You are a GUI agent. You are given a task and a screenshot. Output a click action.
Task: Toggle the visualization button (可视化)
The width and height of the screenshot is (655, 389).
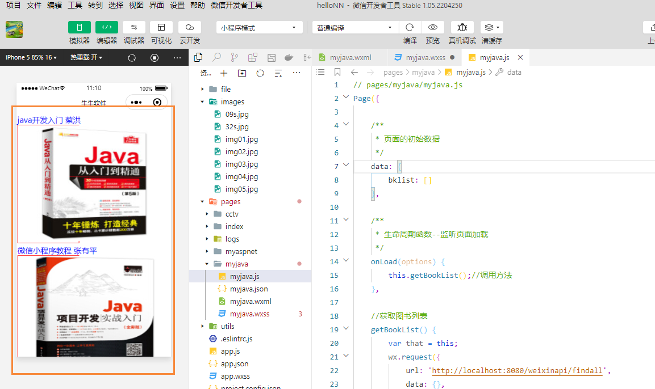(x=161, y=27)
